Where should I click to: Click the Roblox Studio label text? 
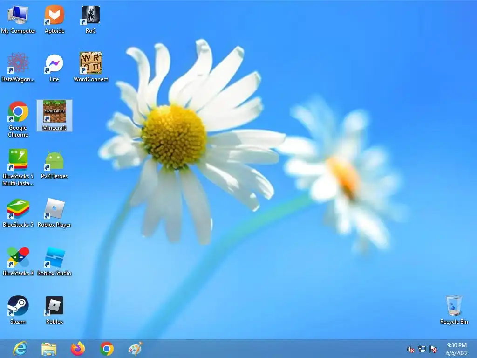pos(54,273)
